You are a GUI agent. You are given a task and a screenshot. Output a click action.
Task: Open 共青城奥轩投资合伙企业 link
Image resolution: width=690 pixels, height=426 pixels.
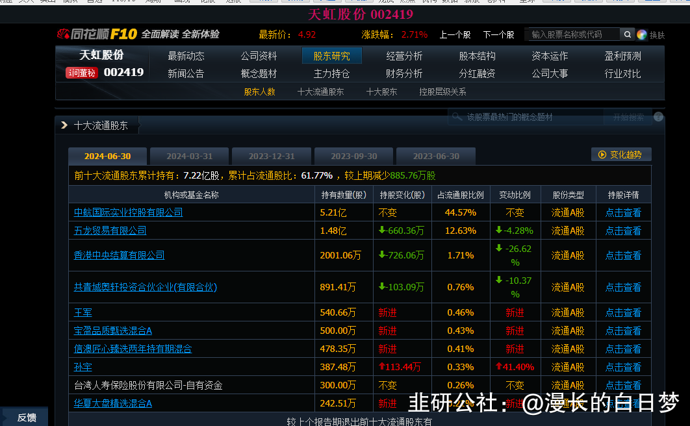(146, 287)
